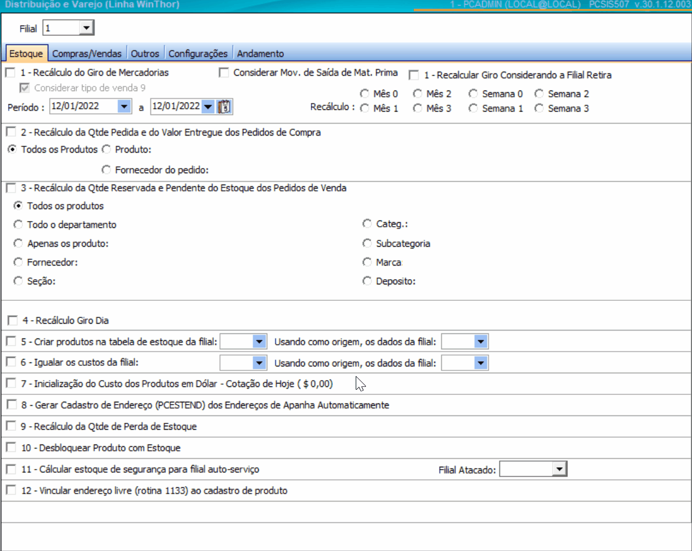Select the Categ.: radio option
Viewport: 692px width, 551px height.
[x=368, y=223]
